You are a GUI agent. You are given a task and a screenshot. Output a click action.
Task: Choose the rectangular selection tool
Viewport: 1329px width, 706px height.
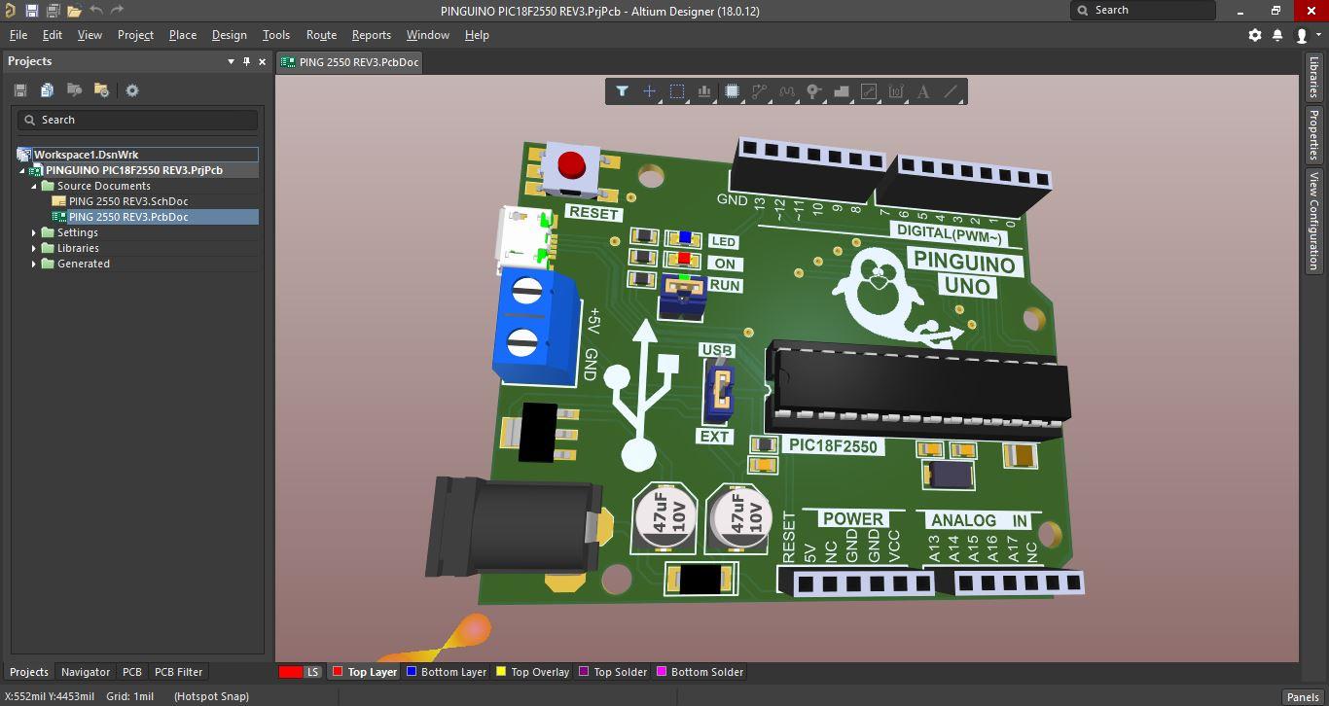tap(677, 91)
